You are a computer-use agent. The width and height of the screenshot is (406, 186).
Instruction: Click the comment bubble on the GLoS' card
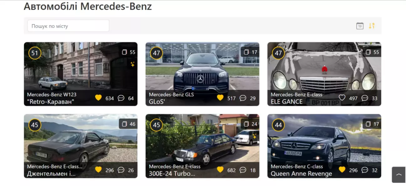(243, 98)
